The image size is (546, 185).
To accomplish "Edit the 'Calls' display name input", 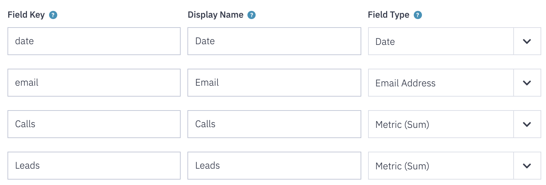I will (x=274, y=124).
